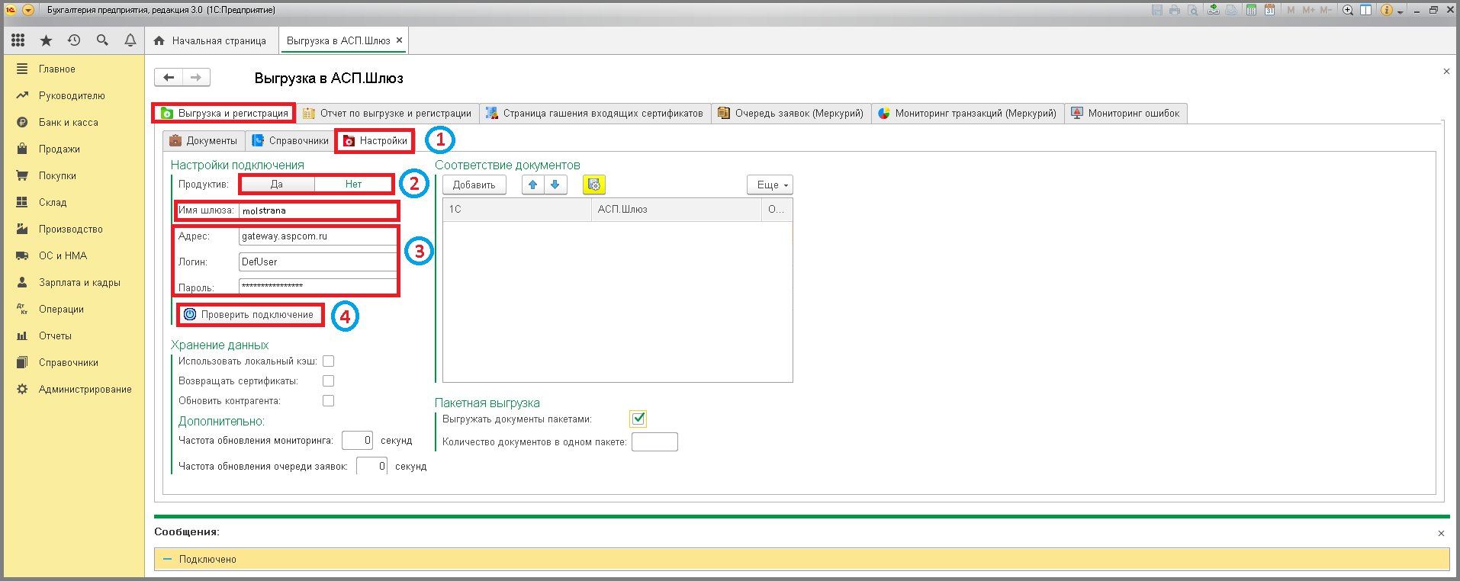The width and height of the screenshot is (1460, 581).
Task: Open Очередь заявок (Меркурий) tab
Action: click(791, 113)
